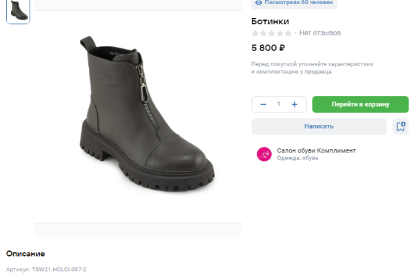This screenshot has width=414, height=276.
Task: Save product using the bookmark icon
Action: pos(400,126)
